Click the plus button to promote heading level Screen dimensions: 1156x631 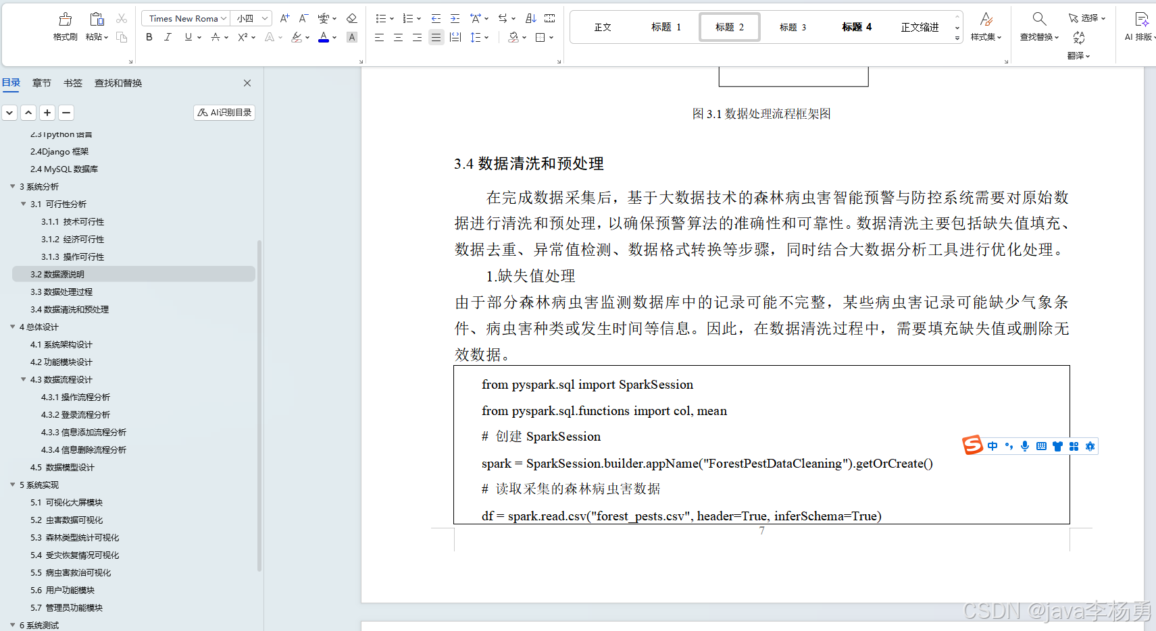47,113
